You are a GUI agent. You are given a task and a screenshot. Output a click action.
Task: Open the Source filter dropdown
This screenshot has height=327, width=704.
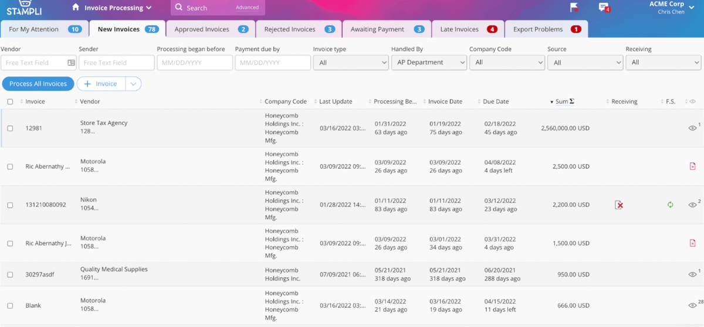coord(585,63)
